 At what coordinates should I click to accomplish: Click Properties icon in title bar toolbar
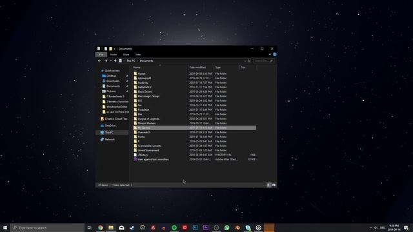pyautogui.click(x=106, y=49)
